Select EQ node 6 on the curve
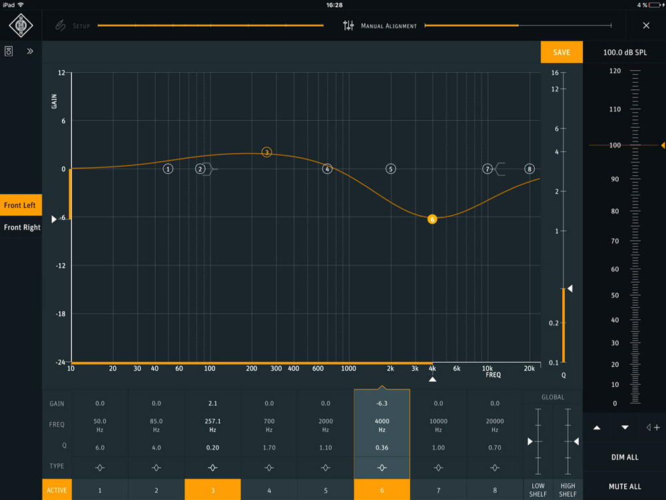This screenshot has height=500, width=666. pos(432,219)
